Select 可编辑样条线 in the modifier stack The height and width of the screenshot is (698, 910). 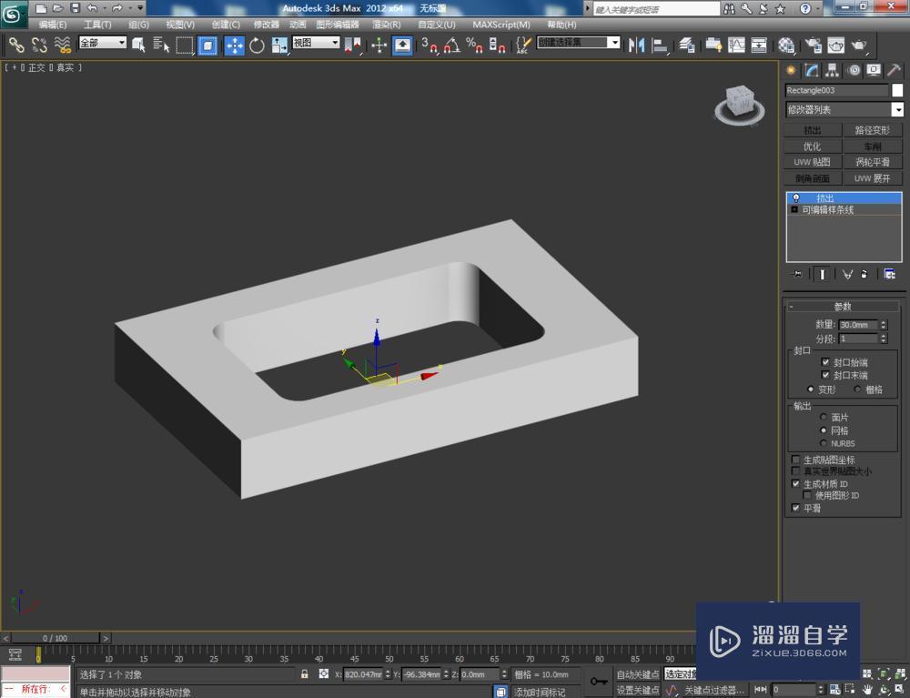(826, 207)
